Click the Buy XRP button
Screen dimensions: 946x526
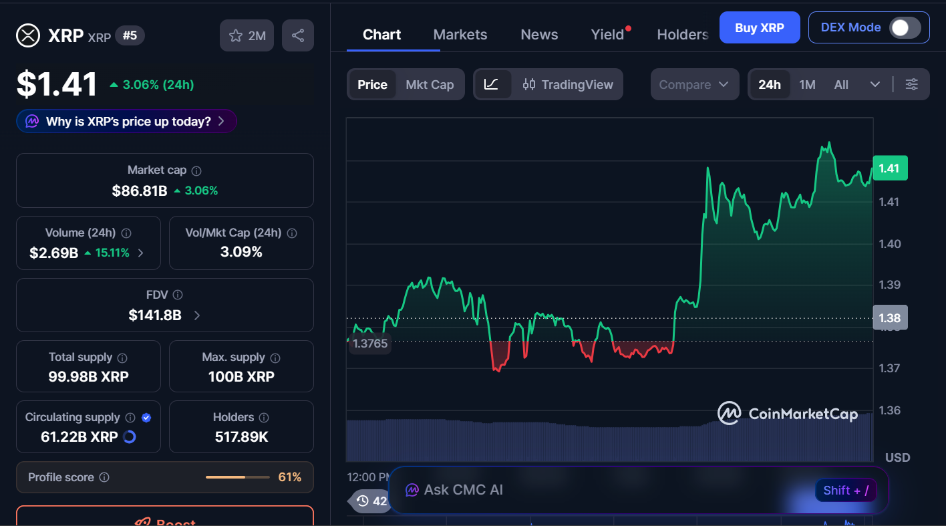(x=760, y=27)
